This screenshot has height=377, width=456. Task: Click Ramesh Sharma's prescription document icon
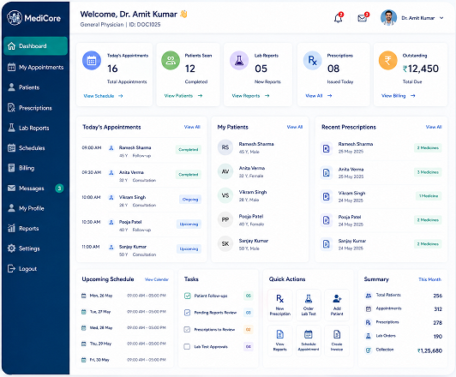327,148
